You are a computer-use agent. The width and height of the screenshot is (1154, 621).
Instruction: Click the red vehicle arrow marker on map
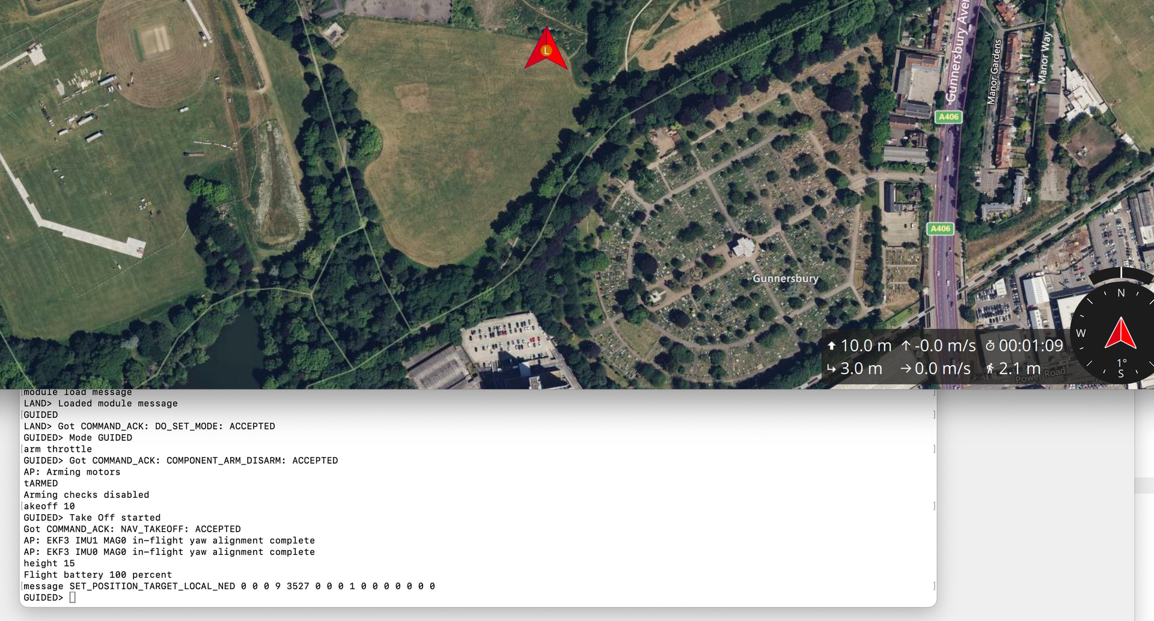(x=546, y=49)
